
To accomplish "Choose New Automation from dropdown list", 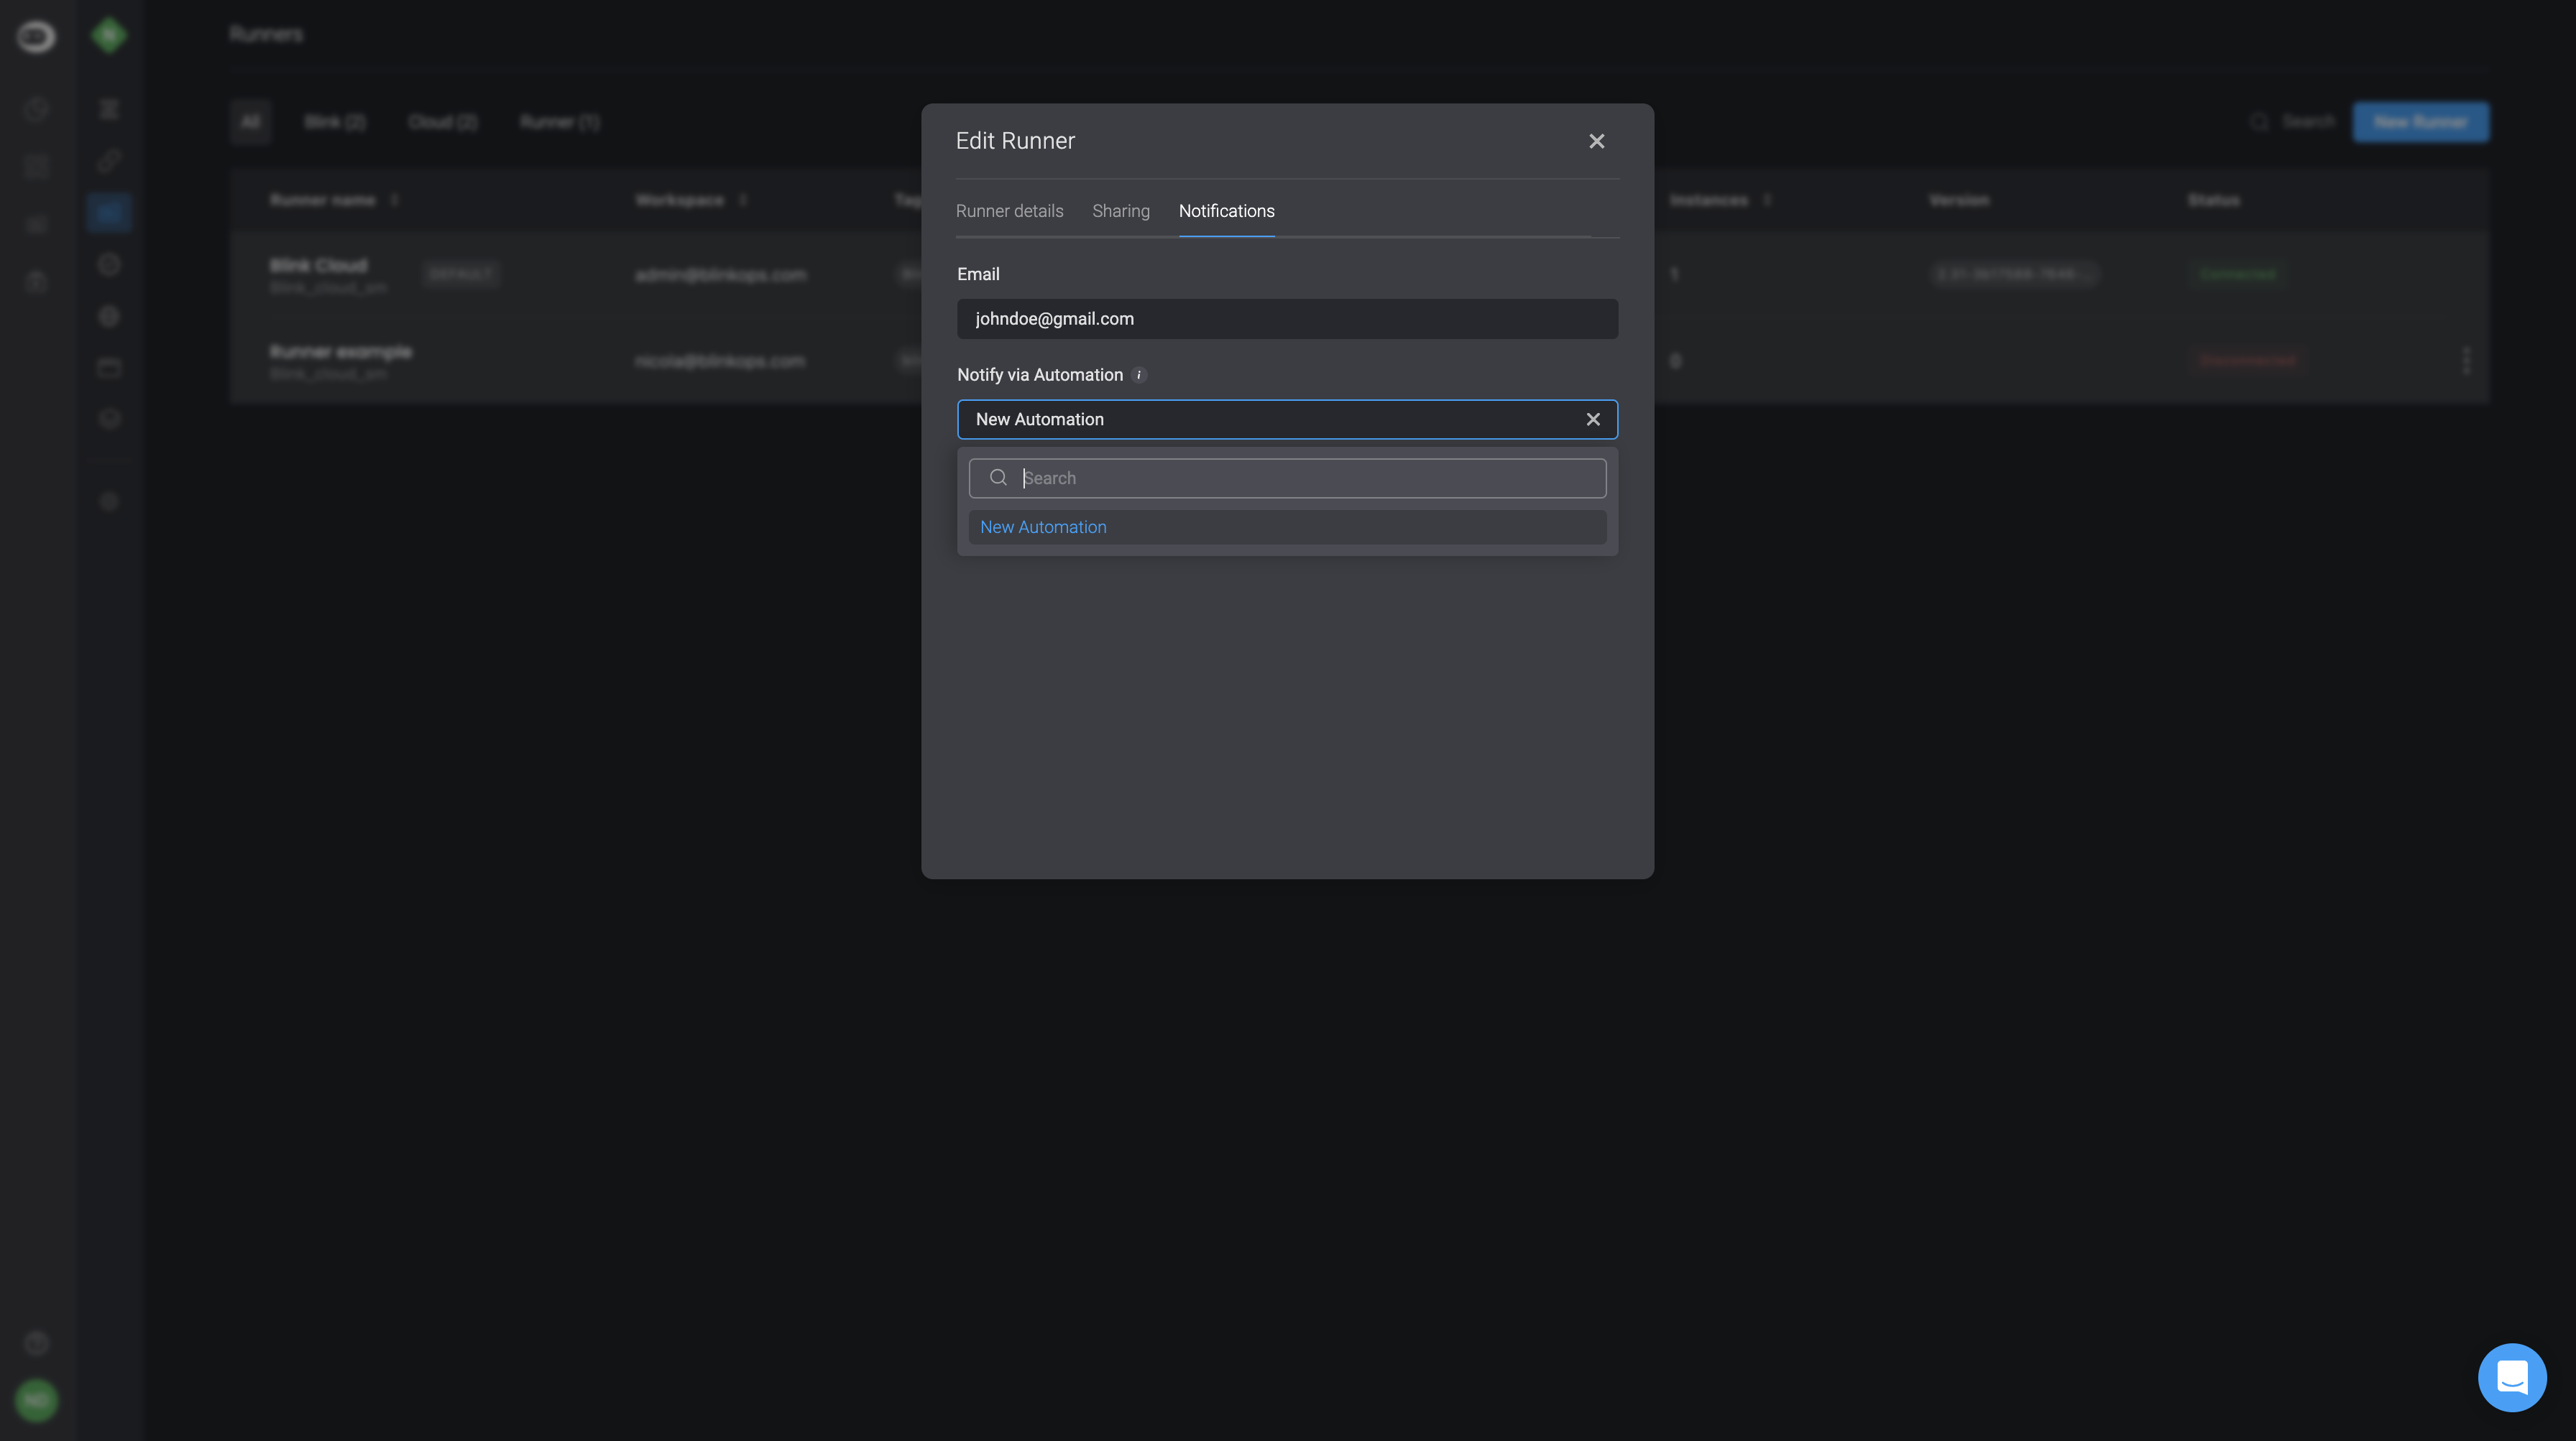I will (x=1043, y=528).
